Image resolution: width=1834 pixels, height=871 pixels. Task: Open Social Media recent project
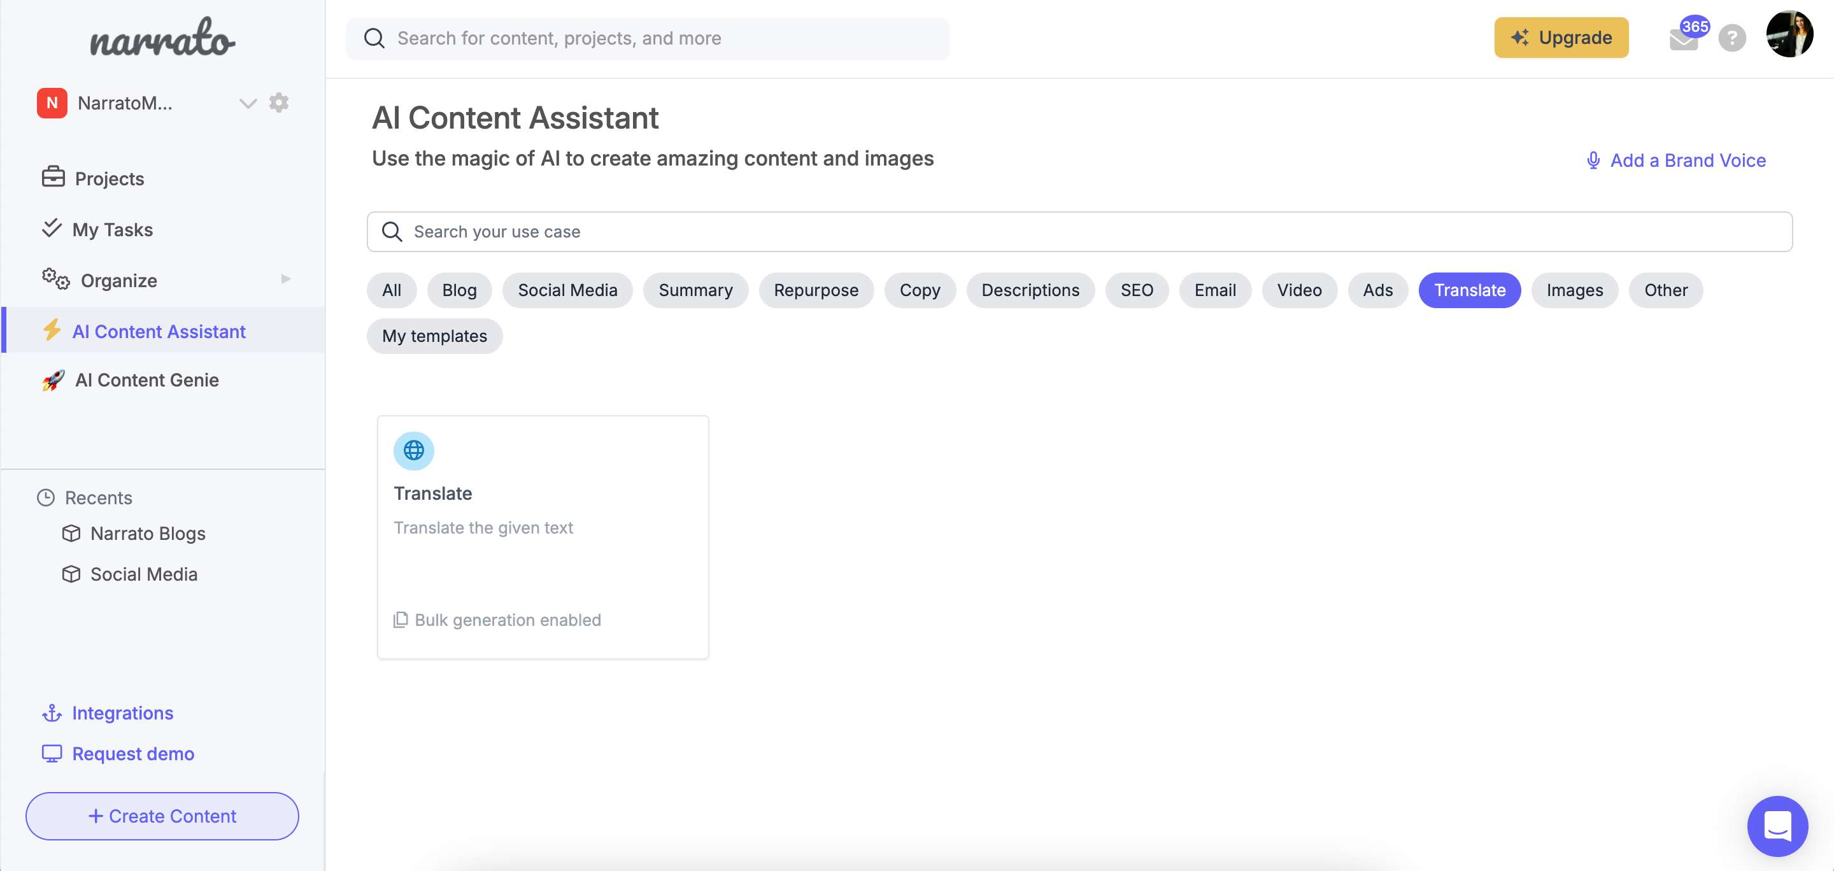point(145,574)
